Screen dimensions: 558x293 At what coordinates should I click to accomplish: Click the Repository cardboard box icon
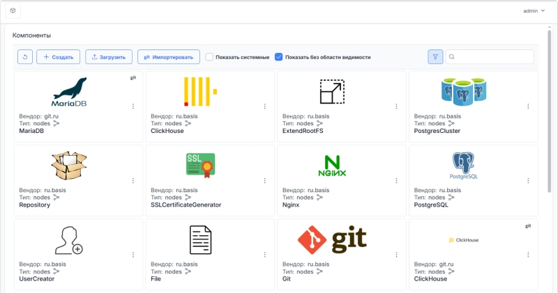(x=69, y=166)
